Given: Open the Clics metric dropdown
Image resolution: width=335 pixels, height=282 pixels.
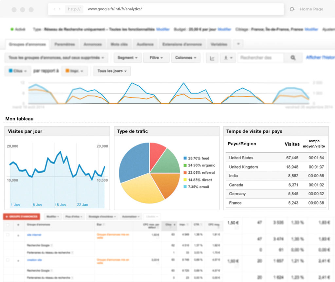Looking at the screenshot, I should click(18, 71).
